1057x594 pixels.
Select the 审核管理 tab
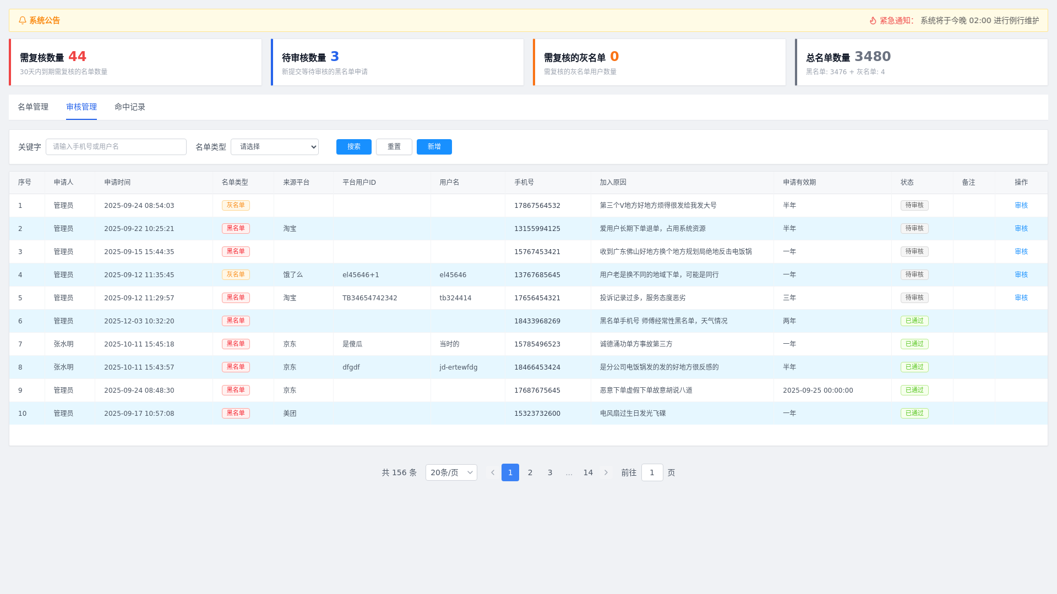81,107
